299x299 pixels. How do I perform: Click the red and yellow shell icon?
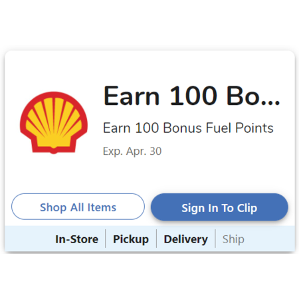coord(54,123)
